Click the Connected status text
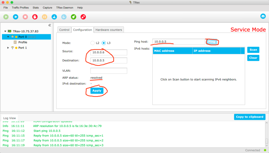The width and height of the screenshot is (269, 153). coord(253,150)
